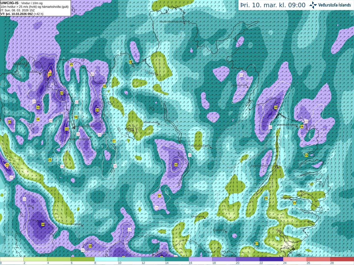Select the Kárahnjúkar station label

point(198,216)
